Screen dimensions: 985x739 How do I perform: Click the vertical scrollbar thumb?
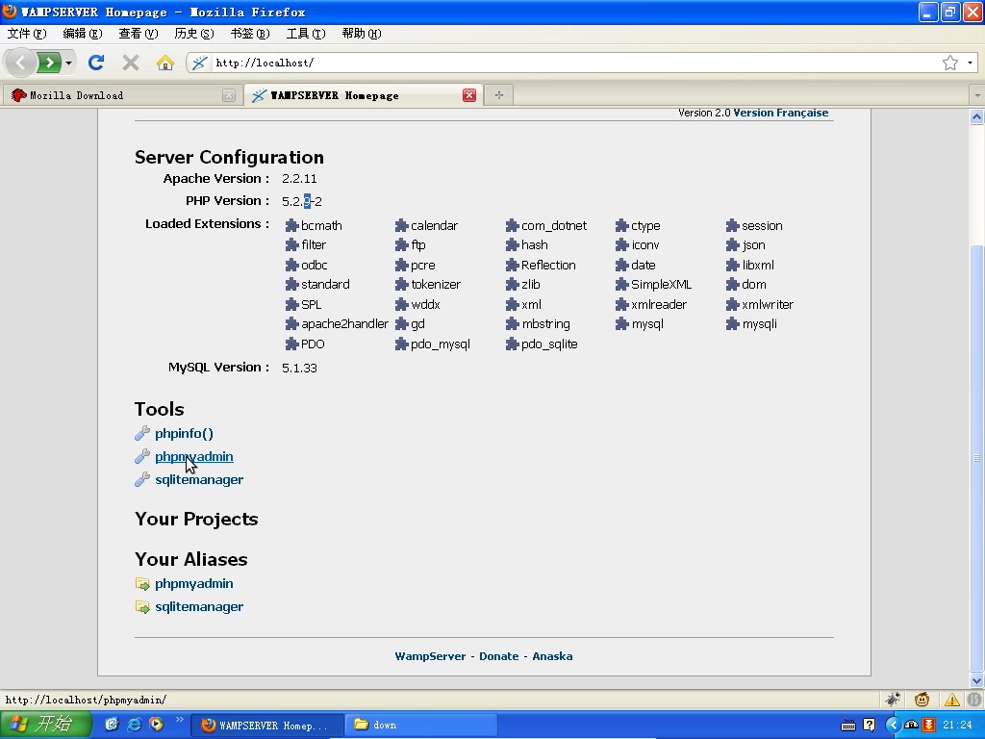tap(977, 457)
